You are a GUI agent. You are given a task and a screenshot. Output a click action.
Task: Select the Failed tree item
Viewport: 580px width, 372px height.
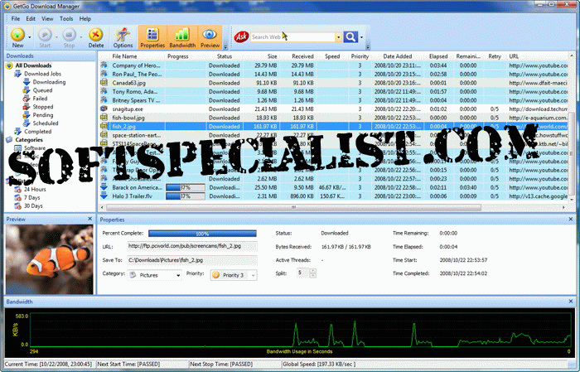coord(40,99)
